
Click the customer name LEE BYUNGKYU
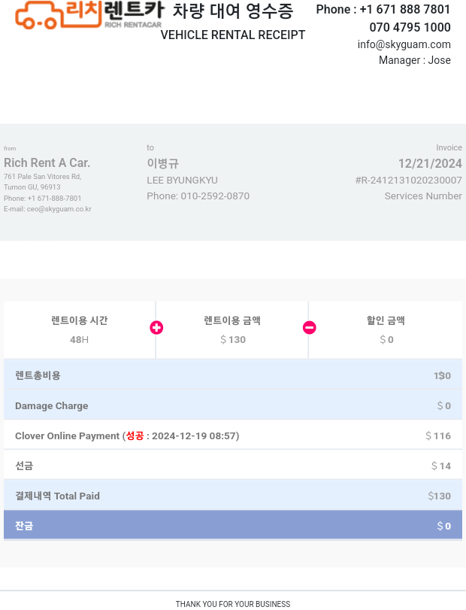coord(182,181)
